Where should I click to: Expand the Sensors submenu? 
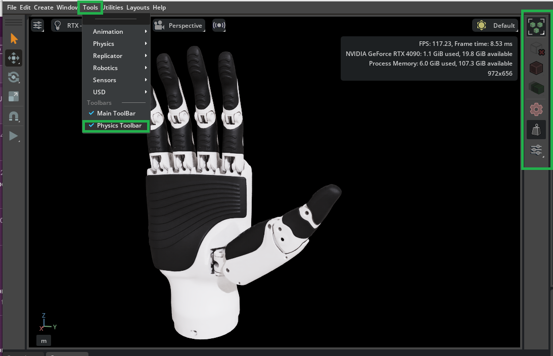104,80
